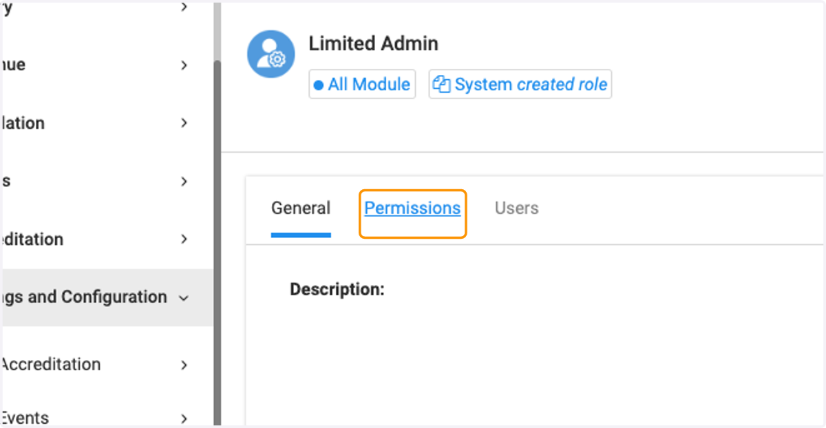The image size is (826, 428).
Task: Click the All Module badge
Action: 362,84
